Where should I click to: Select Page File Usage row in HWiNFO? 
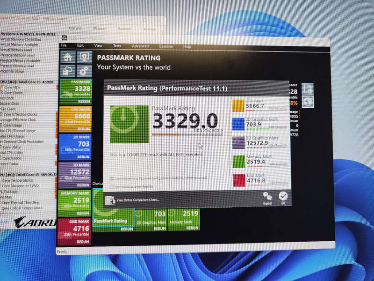tap(13, 71)
